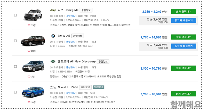Like the Land Rover Discovery with heart icon
The image size is (203, 110).
coord(29,77)
